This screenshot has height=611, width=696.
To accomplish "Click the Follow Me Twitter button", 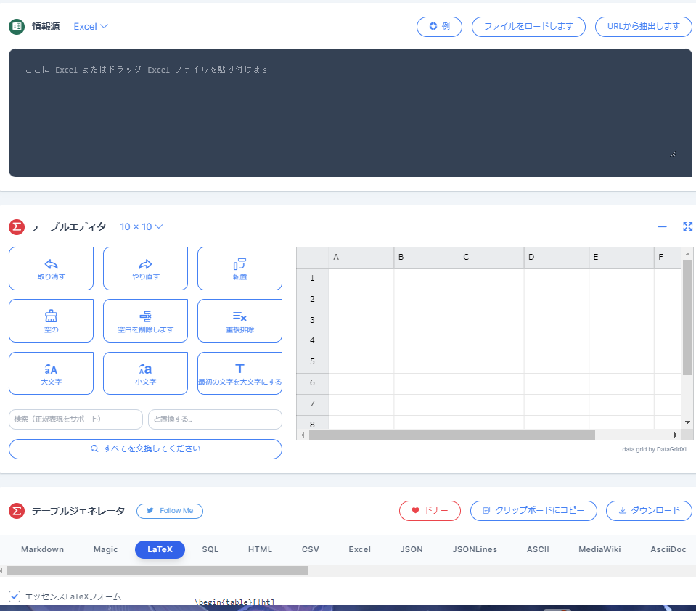I will pos(170,511).
